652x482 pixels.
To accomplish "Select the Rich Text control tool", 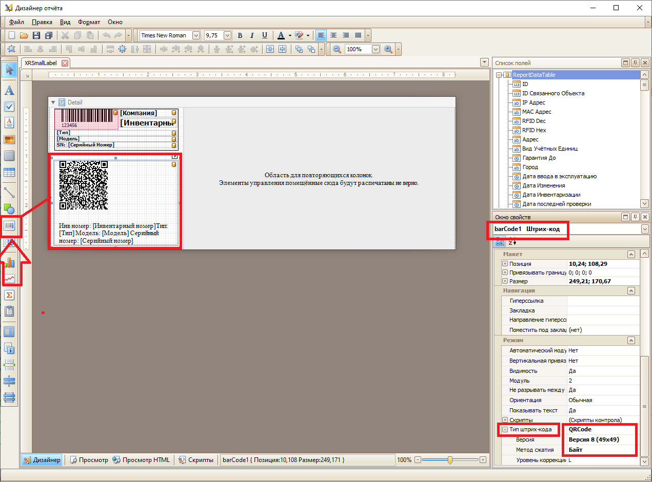I will coord(9,123).
